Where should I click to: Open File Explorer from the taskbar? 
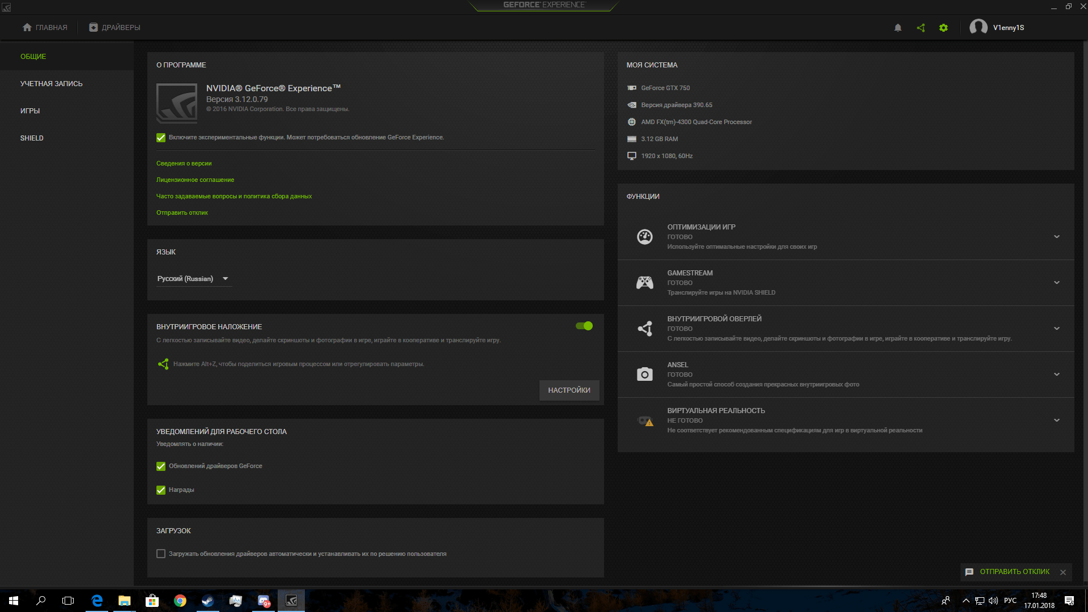[124, 601]
